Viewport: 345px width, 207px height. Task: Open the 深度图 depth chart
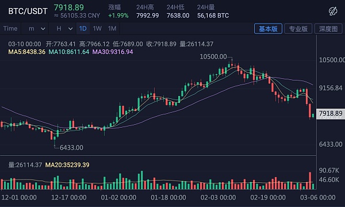pos(328,29)
